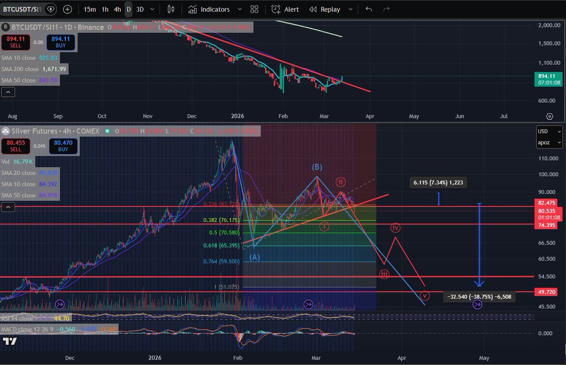
Task: Click the 1 (51.075) Fibonacci level label
Action: click(x=227, y=287)
